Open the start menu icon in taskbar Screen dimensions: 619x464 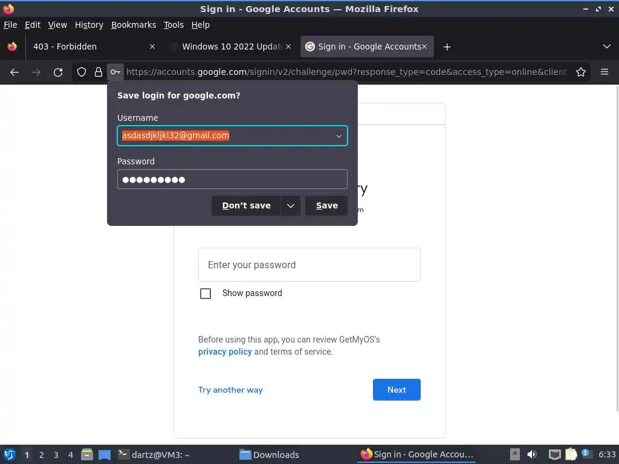click(10, 455)
